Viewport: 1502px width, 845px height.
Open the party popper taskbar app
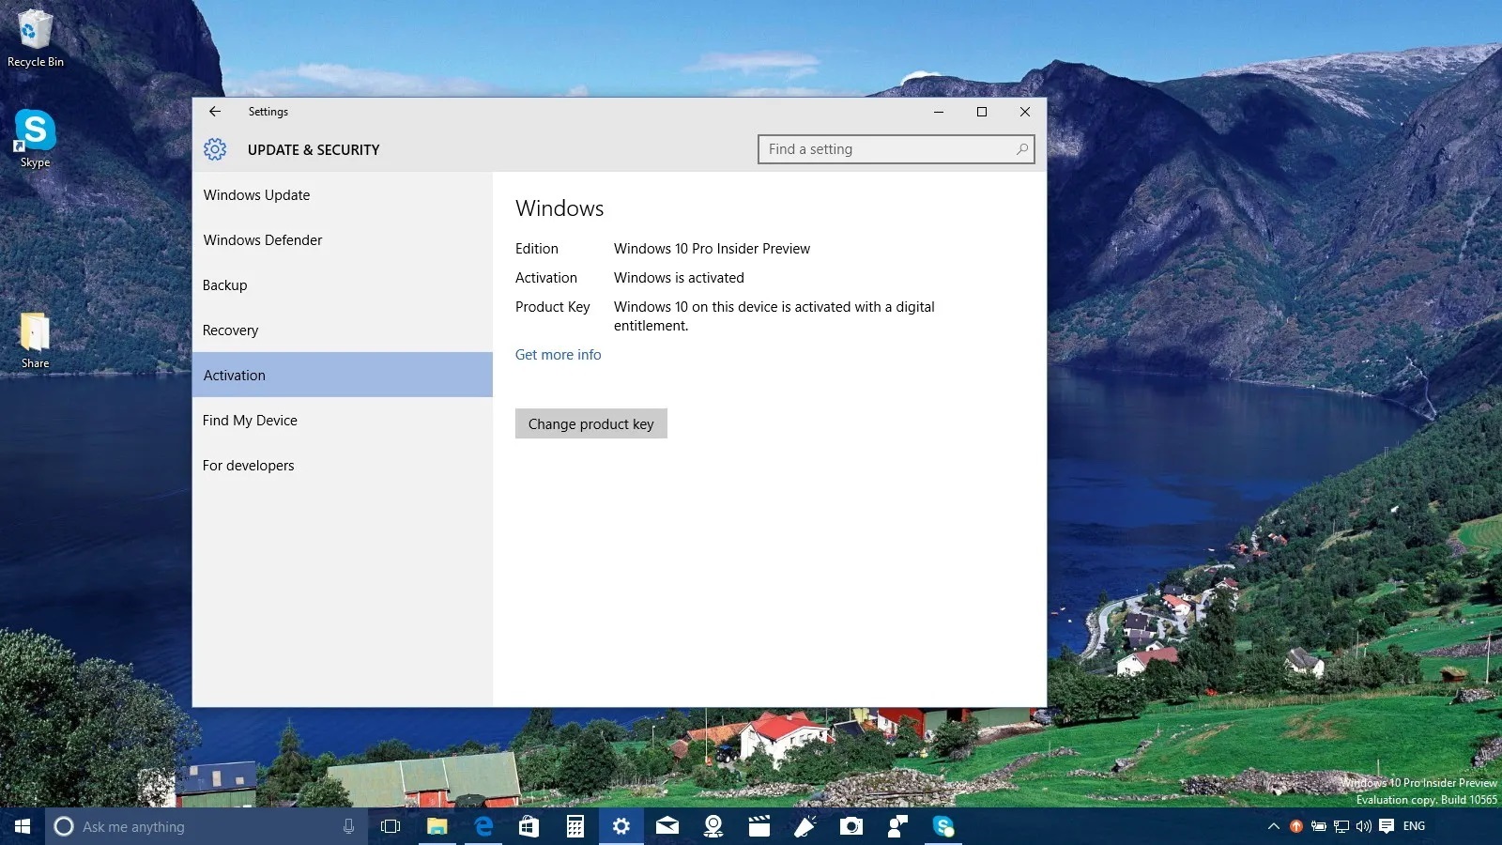(x=805, y=826)
